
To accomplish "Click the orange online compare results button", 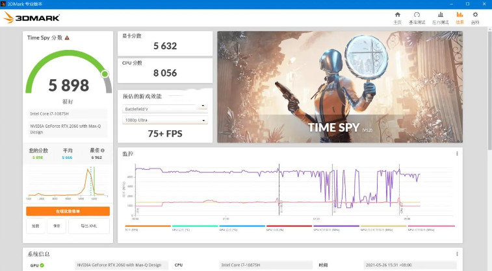I will (x=68, y=211).
